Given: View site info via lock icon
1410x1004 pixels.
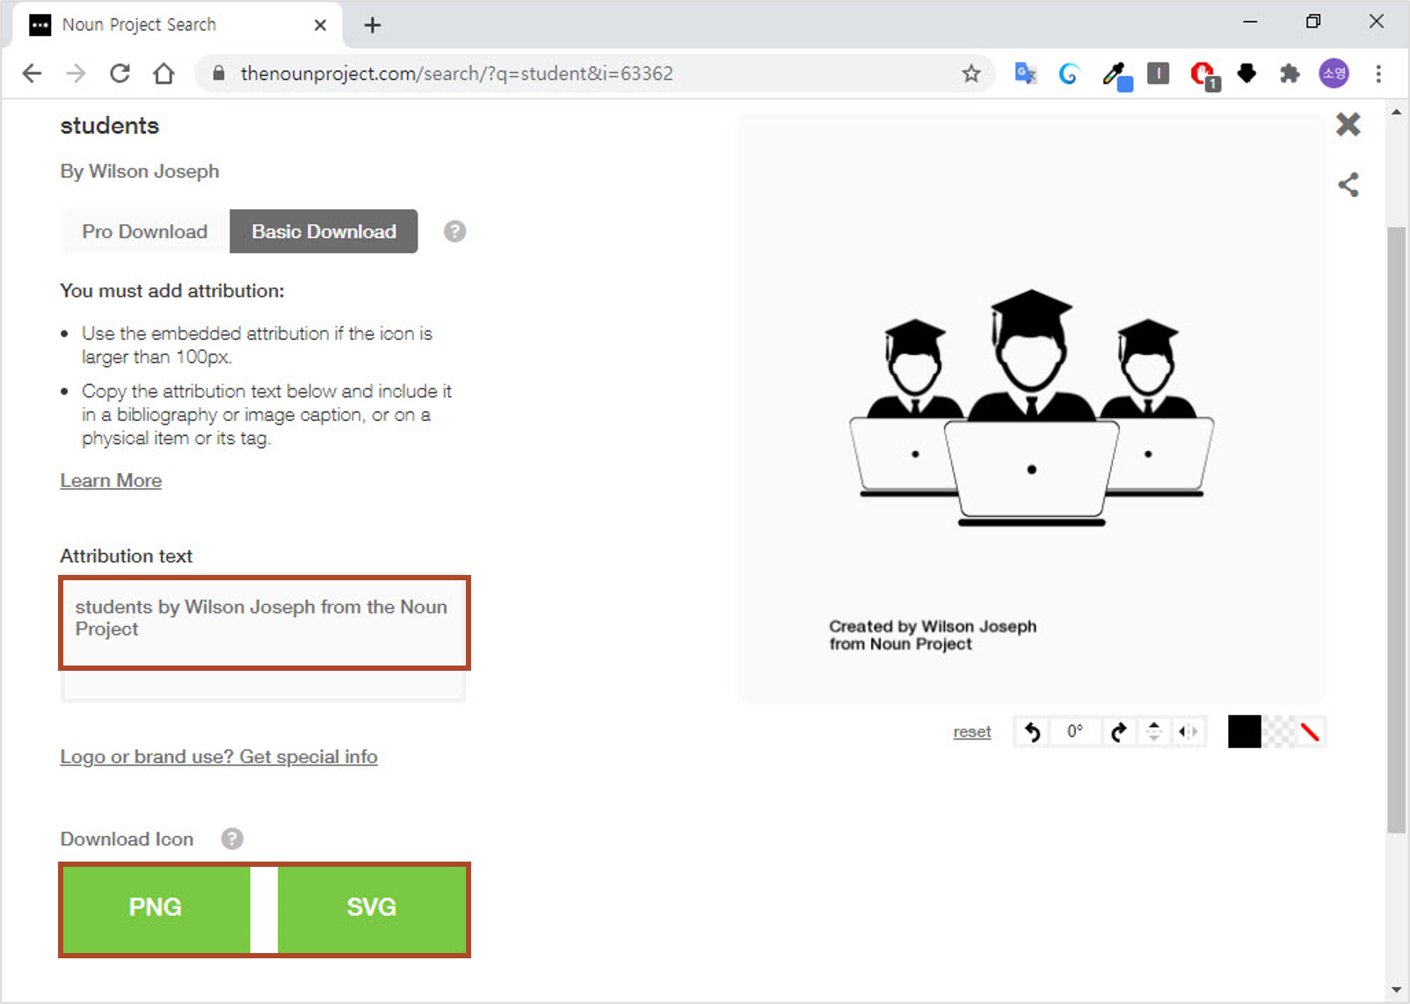Looking at the screenshot, I should [218, 74].
